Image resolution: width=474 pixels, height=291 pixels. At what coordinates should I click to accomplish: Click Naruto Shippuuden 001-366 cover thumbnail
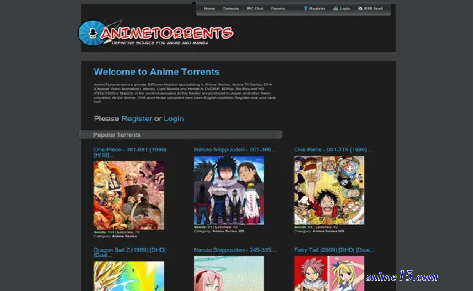(229, 190)
